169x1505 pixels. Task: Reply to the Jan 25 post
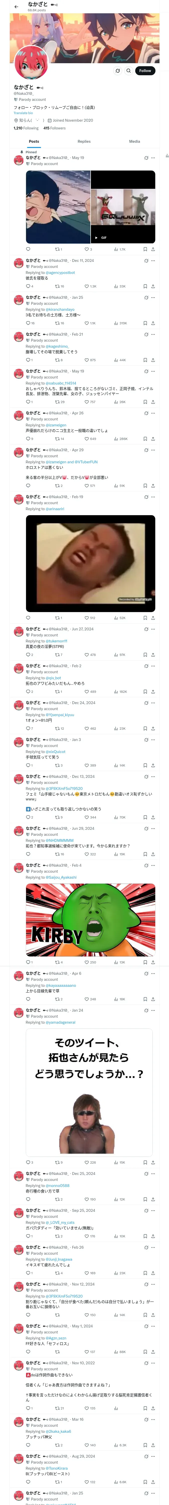(x=28, y=323)
